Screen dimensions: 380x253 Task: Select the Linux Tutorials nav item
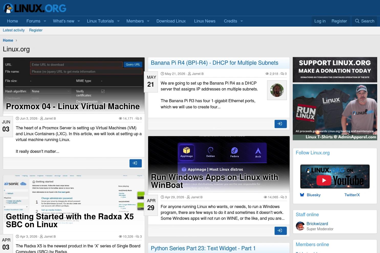tap(100, 21)
